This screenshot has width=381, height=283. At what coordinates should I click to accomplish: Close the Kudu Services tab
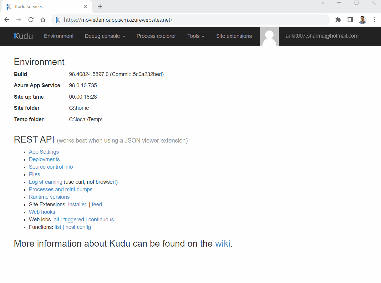click(x=86, y=6)
